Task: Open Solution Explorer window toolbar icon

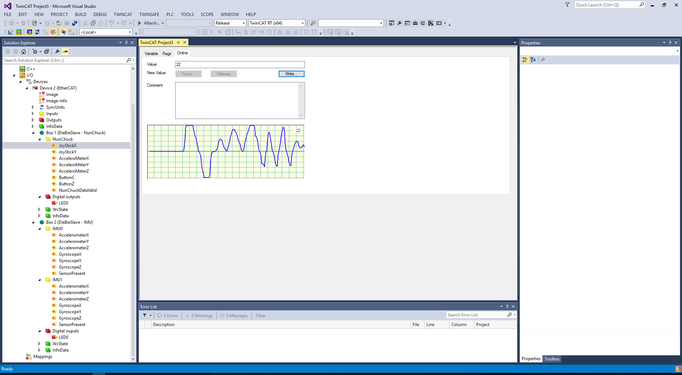Action: (391, 23)
